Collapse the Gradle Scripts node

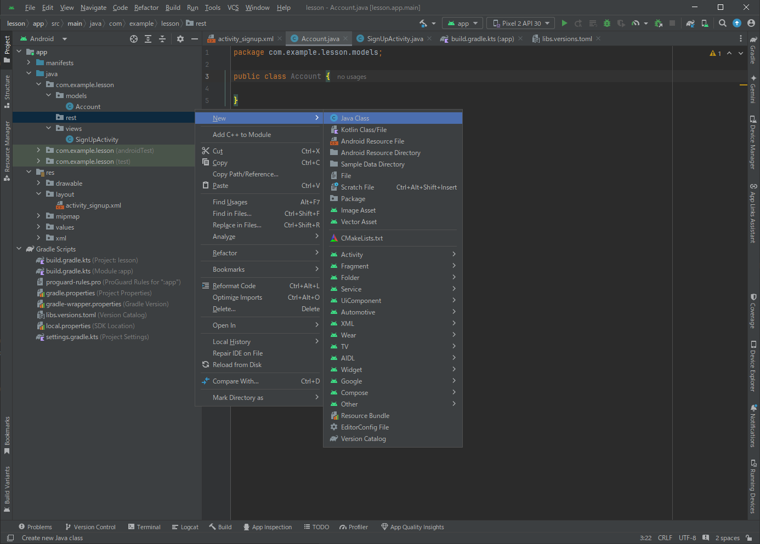tap(19, 249)
